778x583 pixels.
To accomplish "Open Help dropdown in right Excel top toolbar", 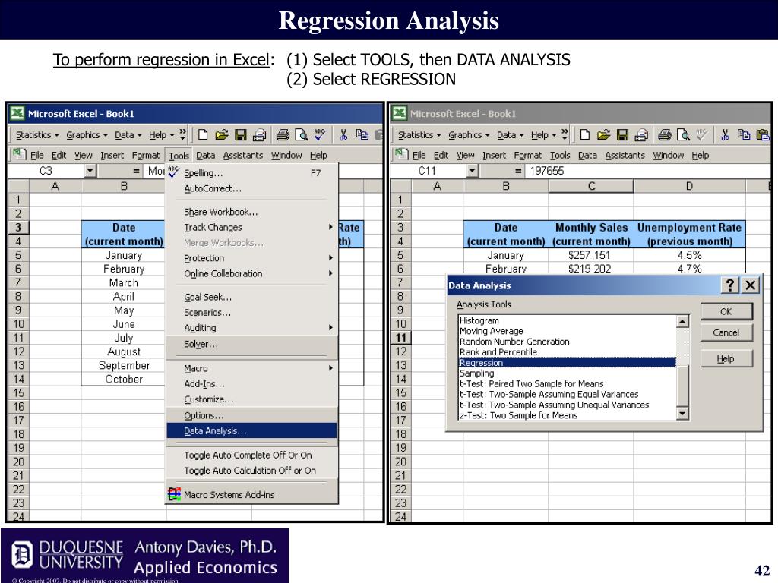I will [543, 135].
